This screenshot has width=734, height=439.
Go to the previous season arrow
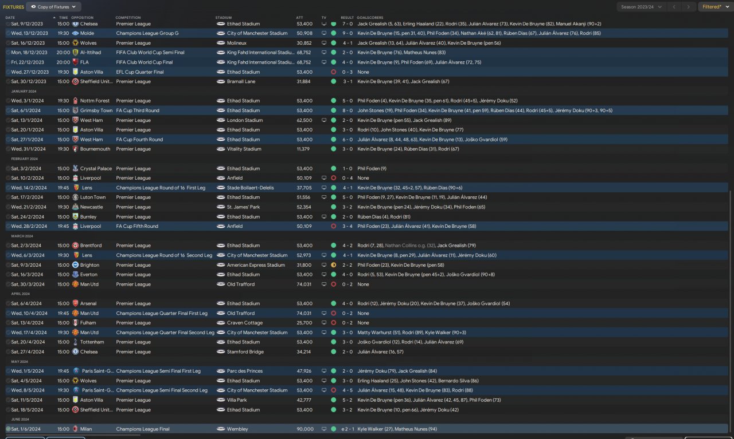[674, 7]
